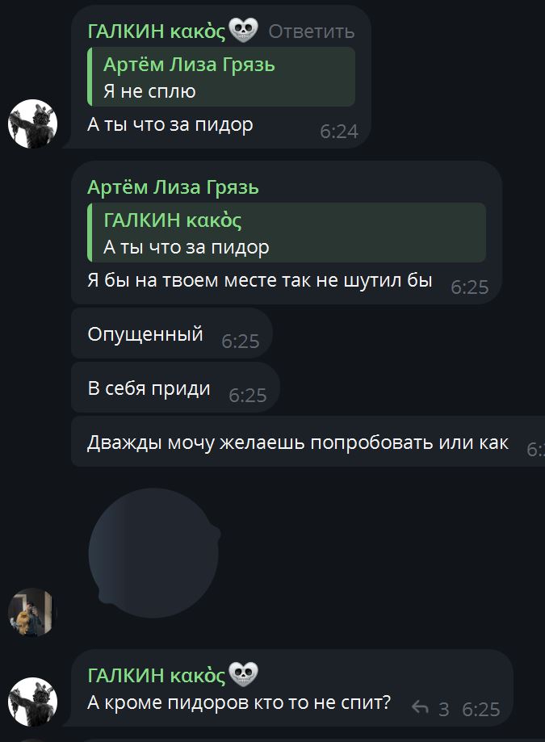The image size is (545, 742).
Task: Click the 6:24 timestamp on first message
Action: pyautogui.click(x=339, y=132)
